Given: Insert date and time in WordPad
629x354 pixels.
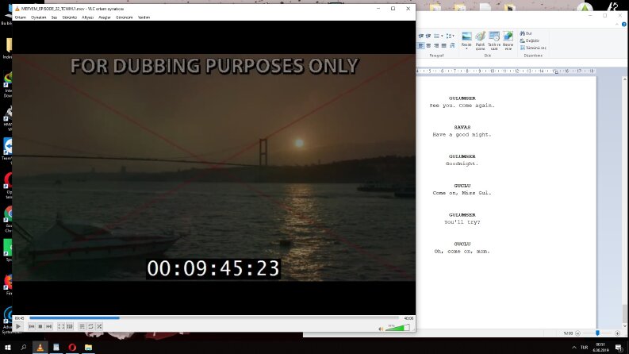Looking at the screenshot, I should click(x=494, y=40).
